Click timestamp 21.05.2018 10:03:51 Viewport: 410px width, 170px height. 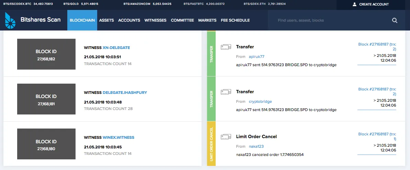tap(102, 57)
